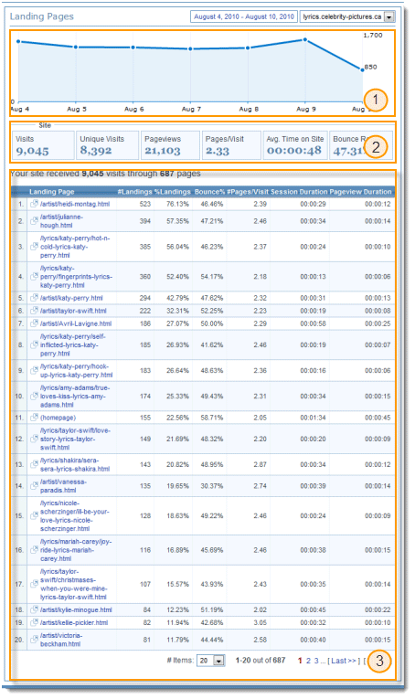Image resolution: width=415 pixels, height=699 pixels.
Task: Click 30.37% bounce for vanessa-paradis row
Action: (212, 486)
